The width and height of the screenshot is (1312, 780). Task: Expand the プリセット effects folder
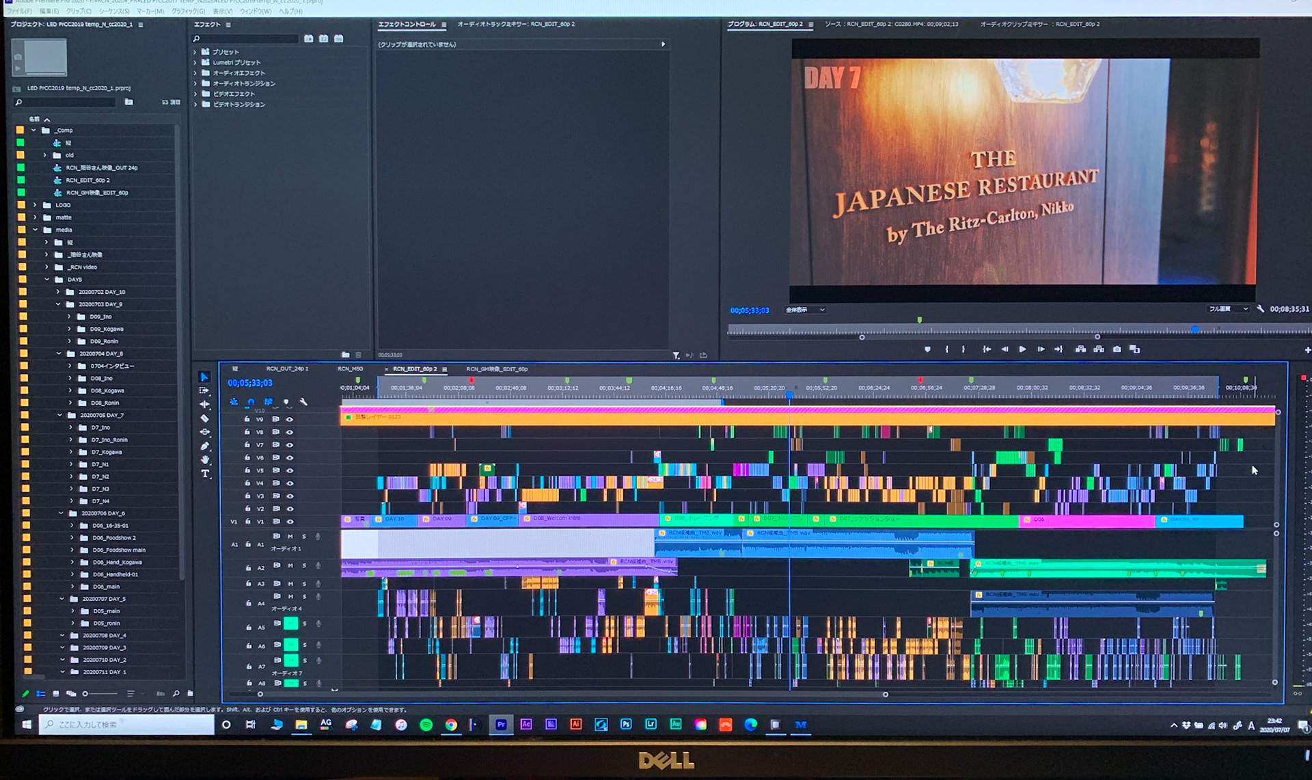195,52
